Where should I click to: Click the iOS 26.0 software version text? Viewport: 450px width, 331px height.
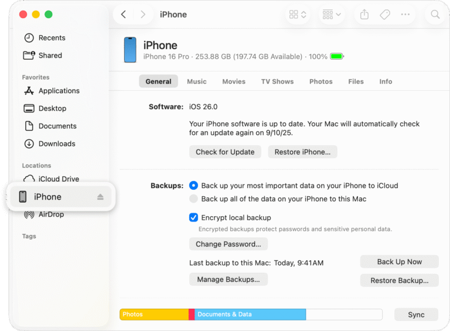pos(203,107)
